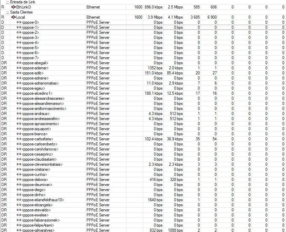Click the pppoe-adrianomatias interface icon

(19, 84)
